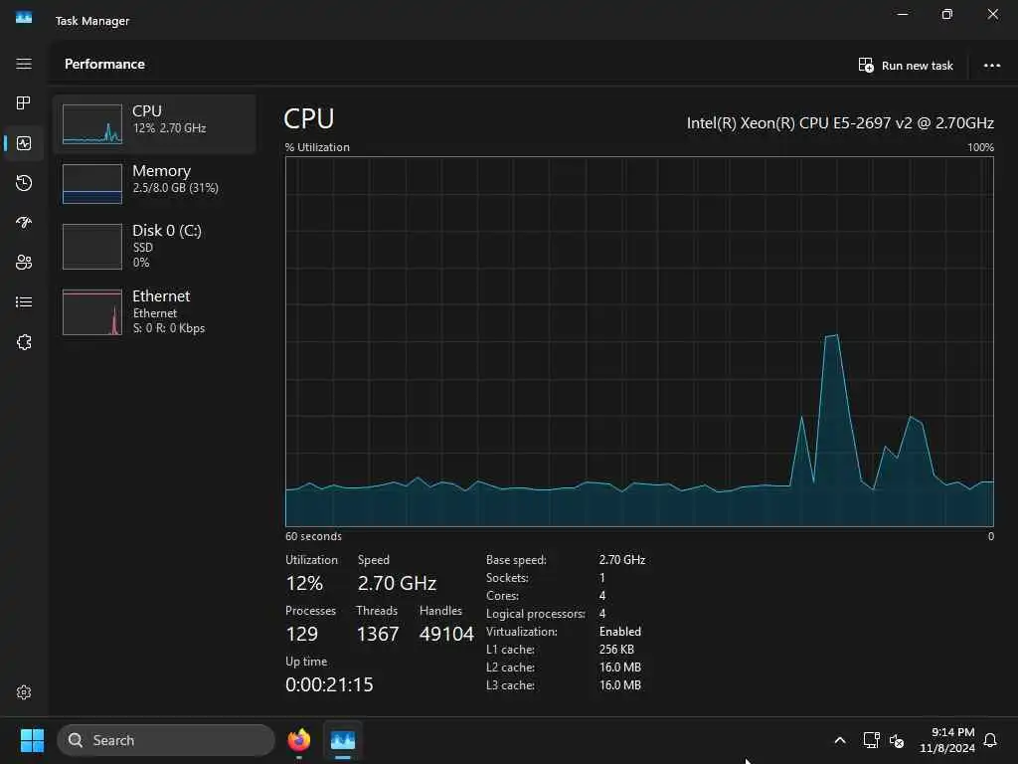The width and height of the screenshot is (1018, 764).
Task: Open the App history page icon
Action: pos(24,183)
